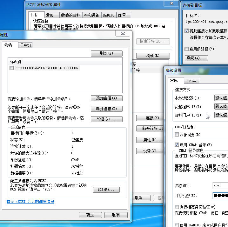
Task: Open the 目标门户 IP dropdown
Action: click(x=221, y=115)
